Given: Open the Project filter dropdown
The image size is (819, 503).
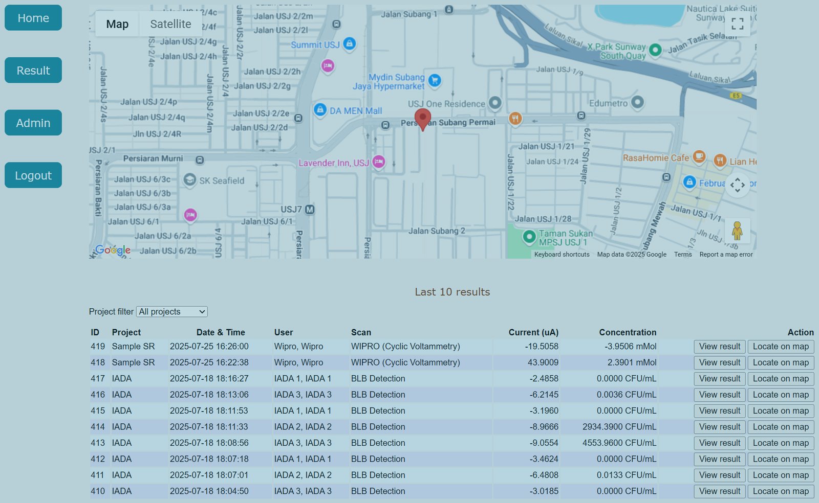Looking at the screenshot, I should click(x=172, y=312).
